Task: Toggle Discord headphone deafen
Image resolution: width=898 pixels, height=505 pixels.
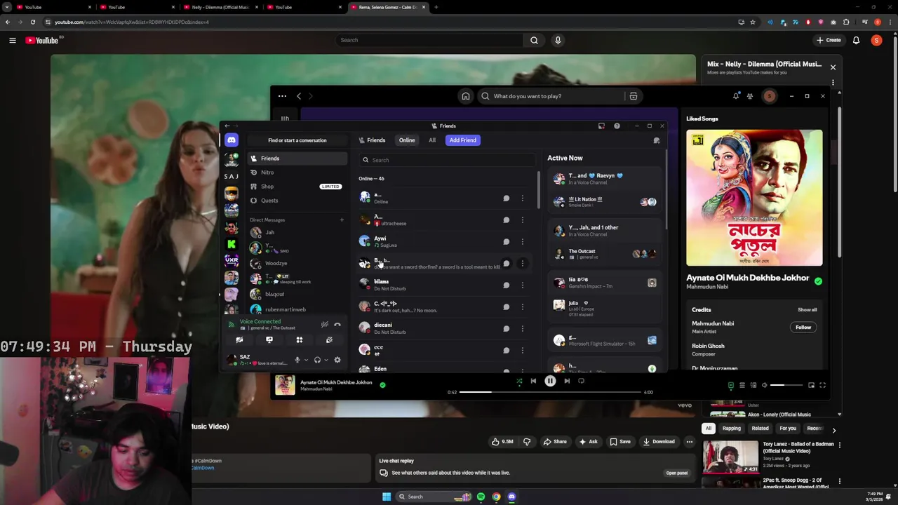Action: 317,360
